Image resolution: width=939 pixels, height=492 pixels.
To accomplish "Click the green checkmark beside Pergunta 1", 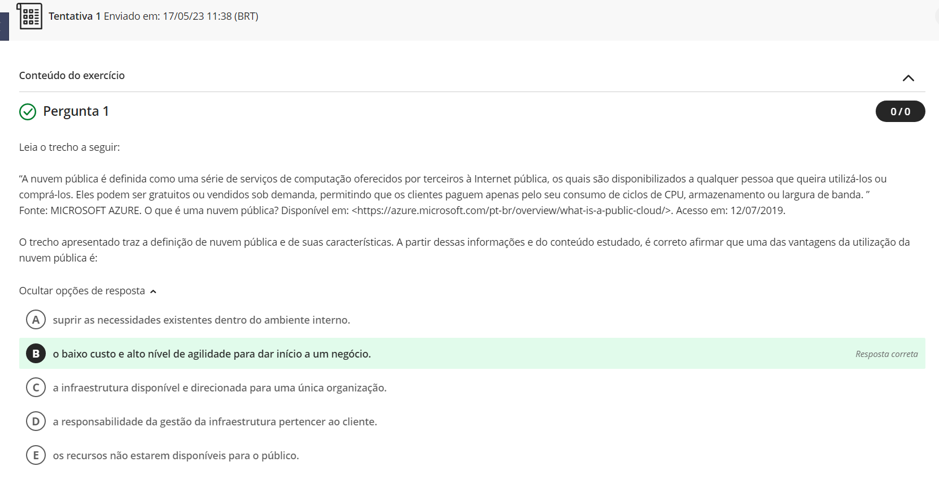I will [x=28, y=112].
